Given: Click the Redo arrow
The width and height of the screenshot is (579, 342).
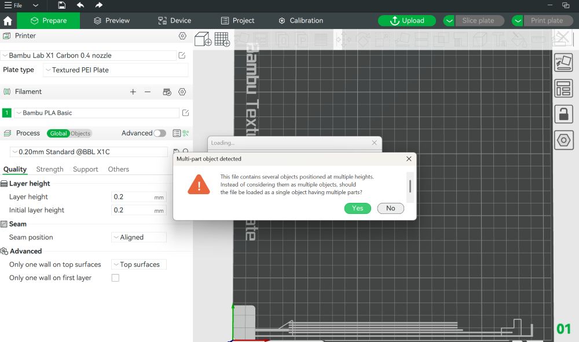Looking at the screenshot, I should pyautogui.click(x=98, y=5).
